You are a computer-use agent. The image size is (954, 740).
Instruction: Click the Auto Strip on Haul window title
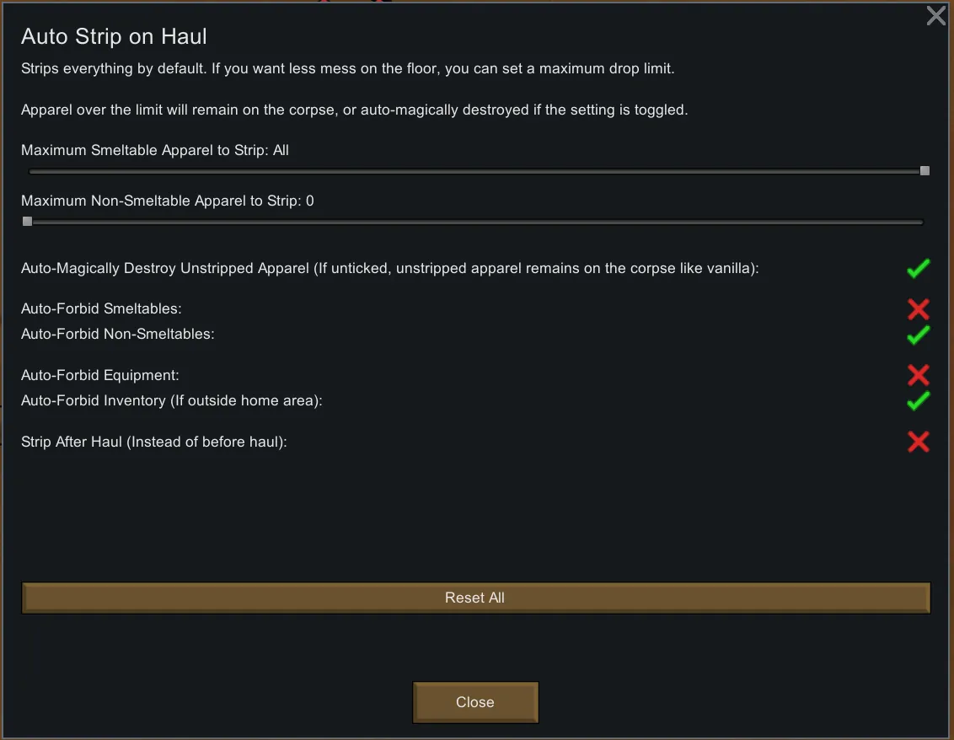pyautogui.click(x=114, y=37)
